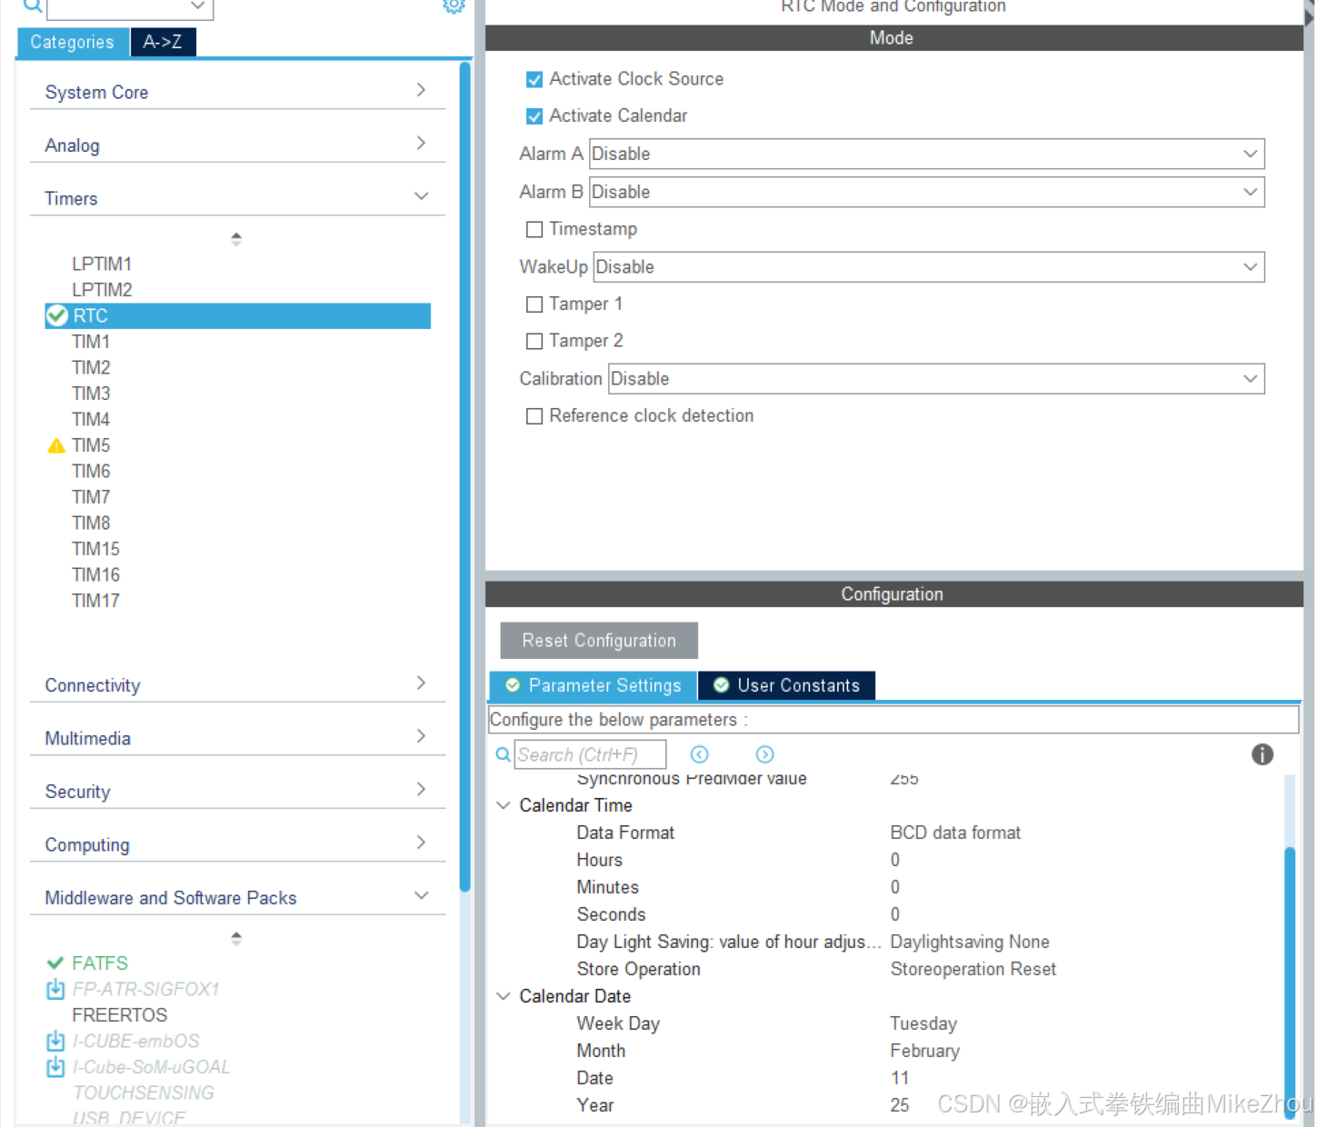Click the check icon on User Constants tab

tap(721, 685)
